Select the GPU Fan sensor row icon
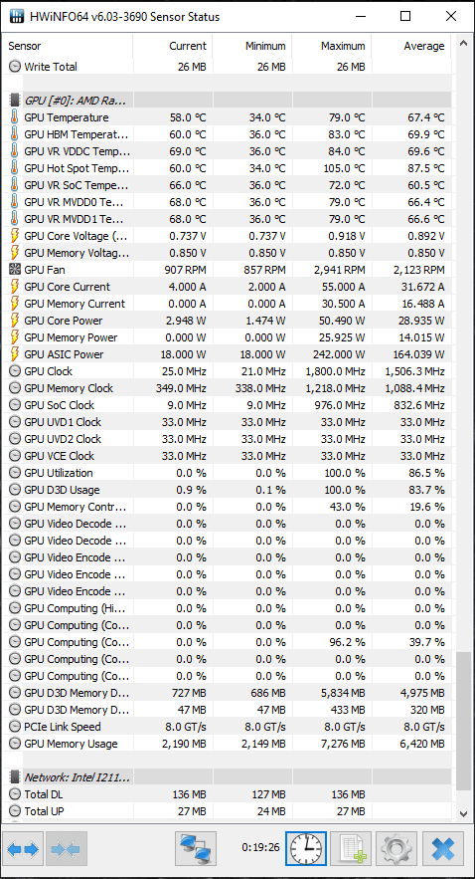Viewport: 475px width, 879px height. [x=15, y=270]
